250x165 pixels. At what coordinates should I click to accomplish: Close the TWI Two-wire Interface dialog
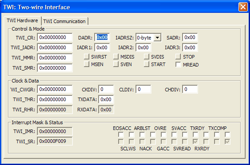pos(243,7)
